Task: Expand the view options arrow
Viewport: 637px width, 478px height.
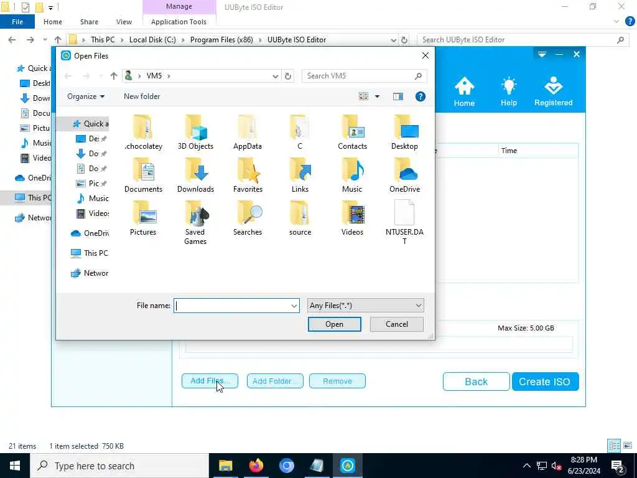Action: click(x=377, y=96)
